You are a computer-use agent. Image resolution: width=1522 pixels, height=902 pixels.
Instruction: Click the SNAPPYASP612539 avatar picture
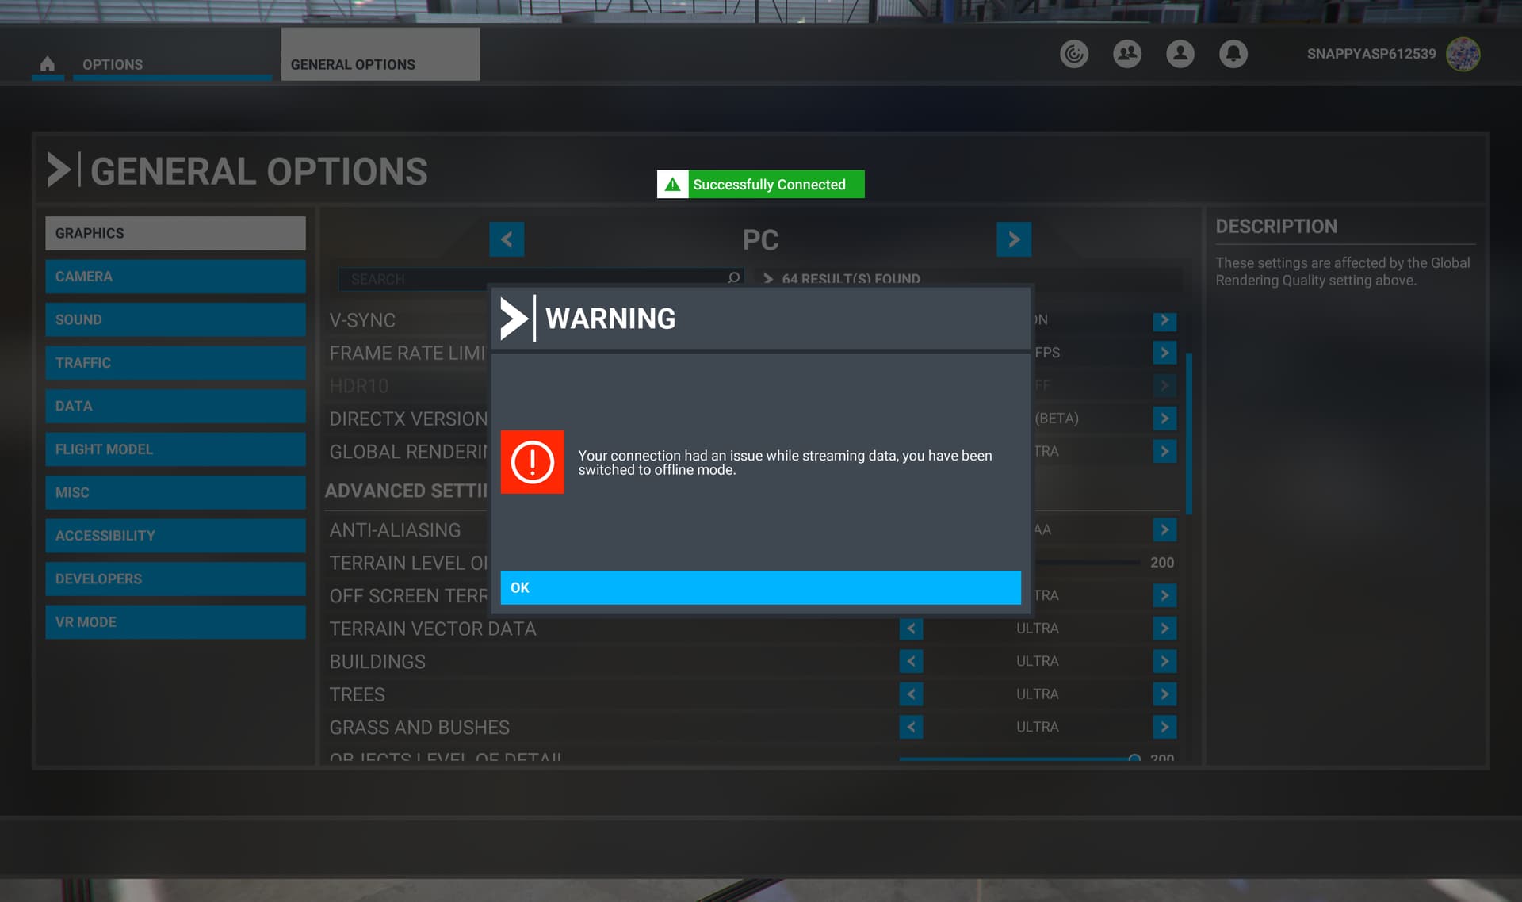1463,54
